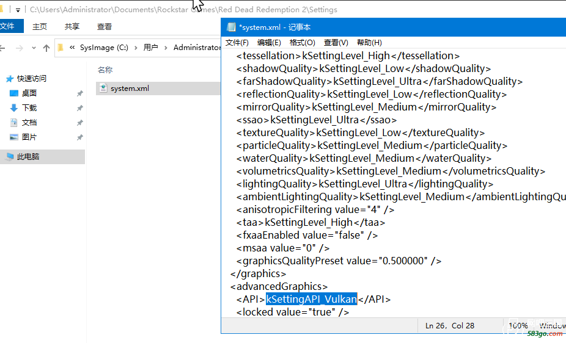Click the 名称 column header

tap(105, 70)
